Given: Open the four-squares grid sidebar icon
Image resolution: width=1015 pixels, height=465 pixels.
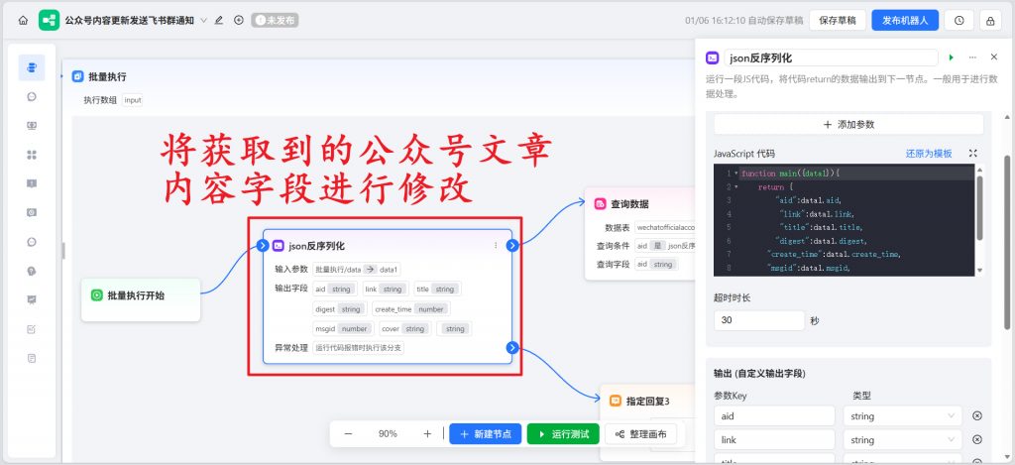Looking at the screenshot, I should coord(32,155).
